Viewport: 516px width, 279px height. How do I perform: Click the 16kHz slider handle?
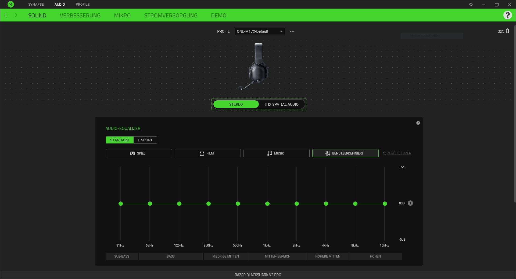[x=385, y=204]
